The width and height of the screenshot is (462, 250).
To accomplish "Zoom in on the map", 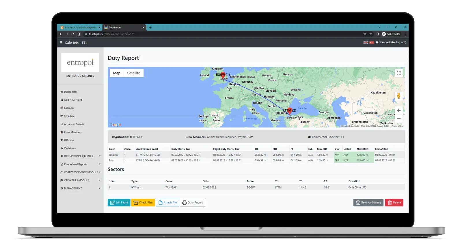I will coord(398,110).
